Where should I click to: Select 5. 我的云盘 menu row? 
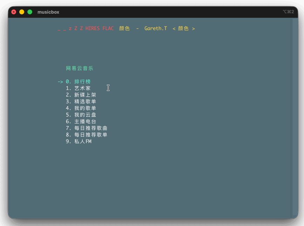(x=81, y=115)
